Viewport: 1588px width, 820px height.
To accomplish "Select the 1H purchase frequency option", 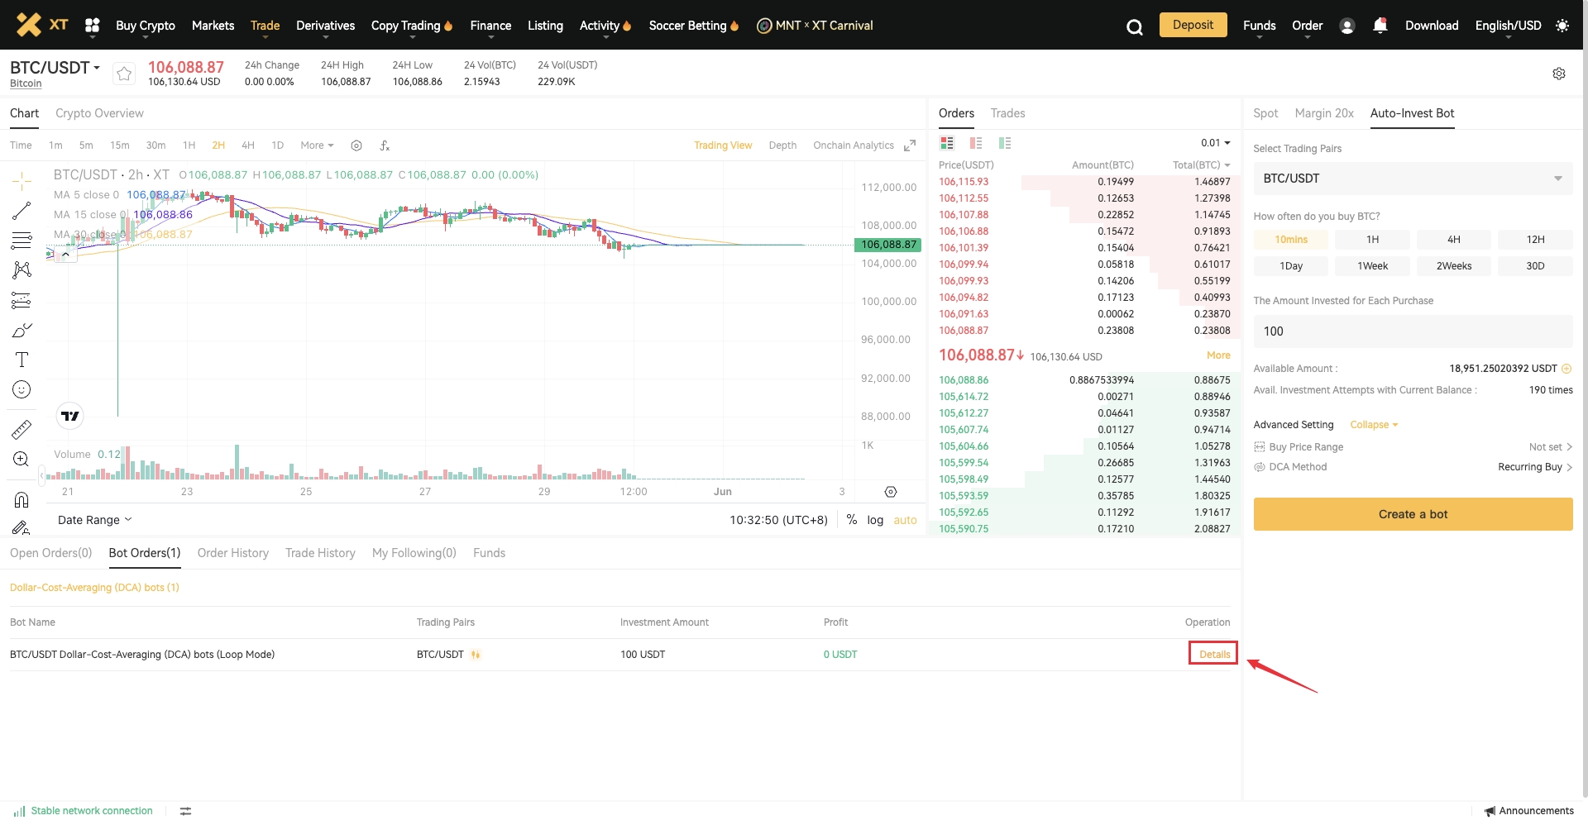I will (x=1372, y=240).
